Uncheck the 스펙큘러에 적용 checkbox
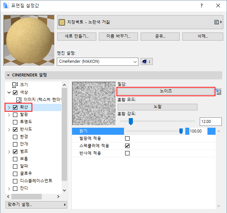227x213 pixels. (x=127, y=146)
